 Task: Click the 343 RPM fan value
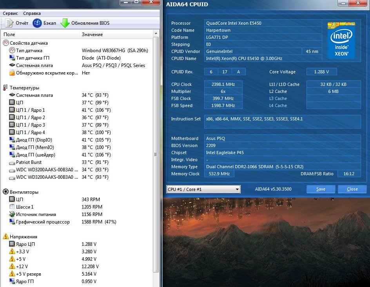click(x=91, y=200)
